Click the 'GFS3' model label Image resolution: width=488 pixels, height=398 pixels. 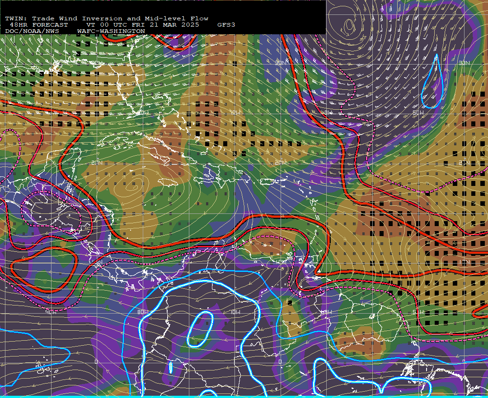point(226,25)
